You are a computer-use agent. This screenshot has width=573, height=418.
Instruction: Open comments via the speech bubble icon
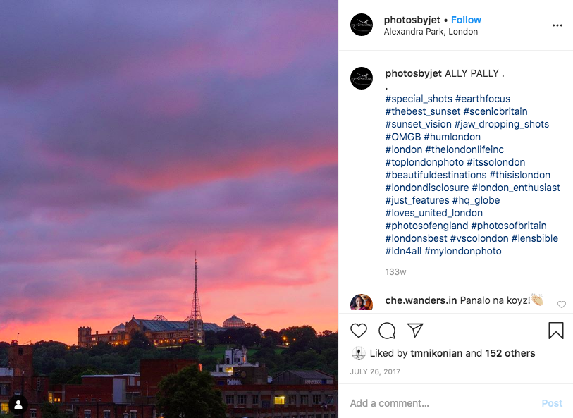pyautogui.click(x=387, y=331)
